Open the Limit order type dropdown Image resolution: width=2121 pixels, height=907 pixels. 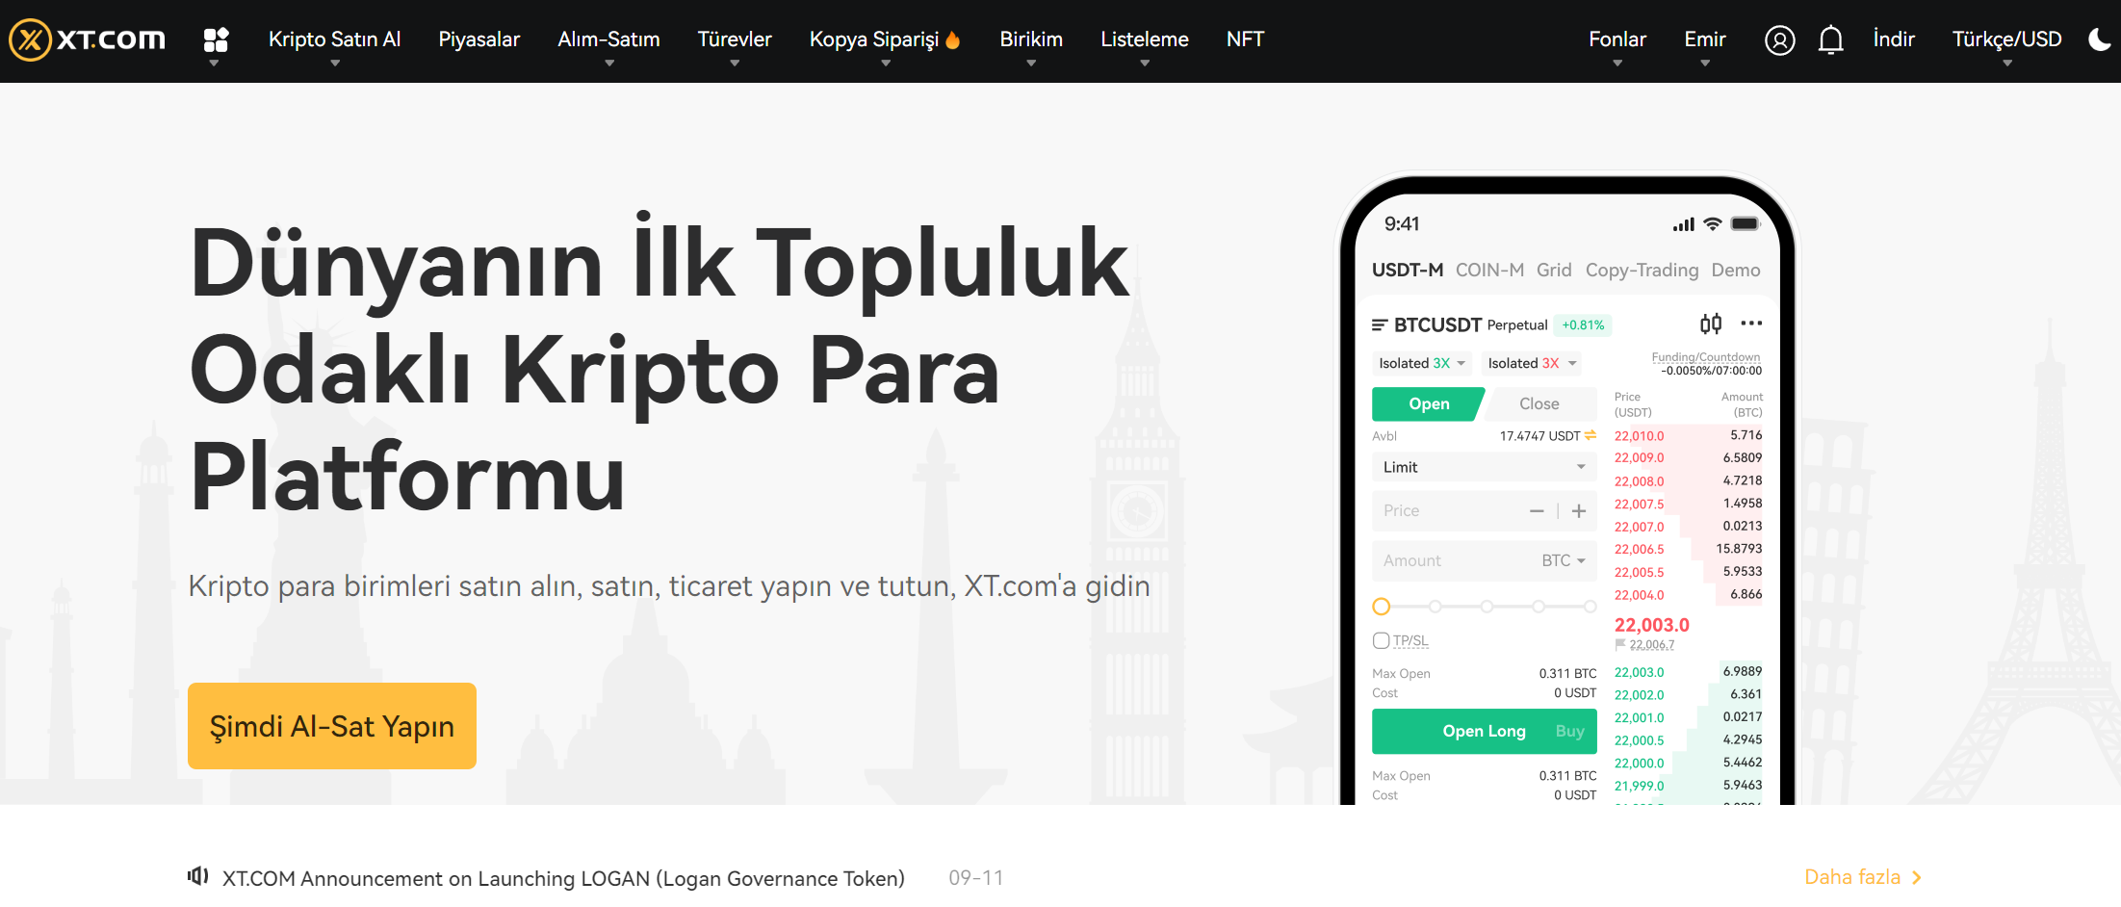(1484, 467)
